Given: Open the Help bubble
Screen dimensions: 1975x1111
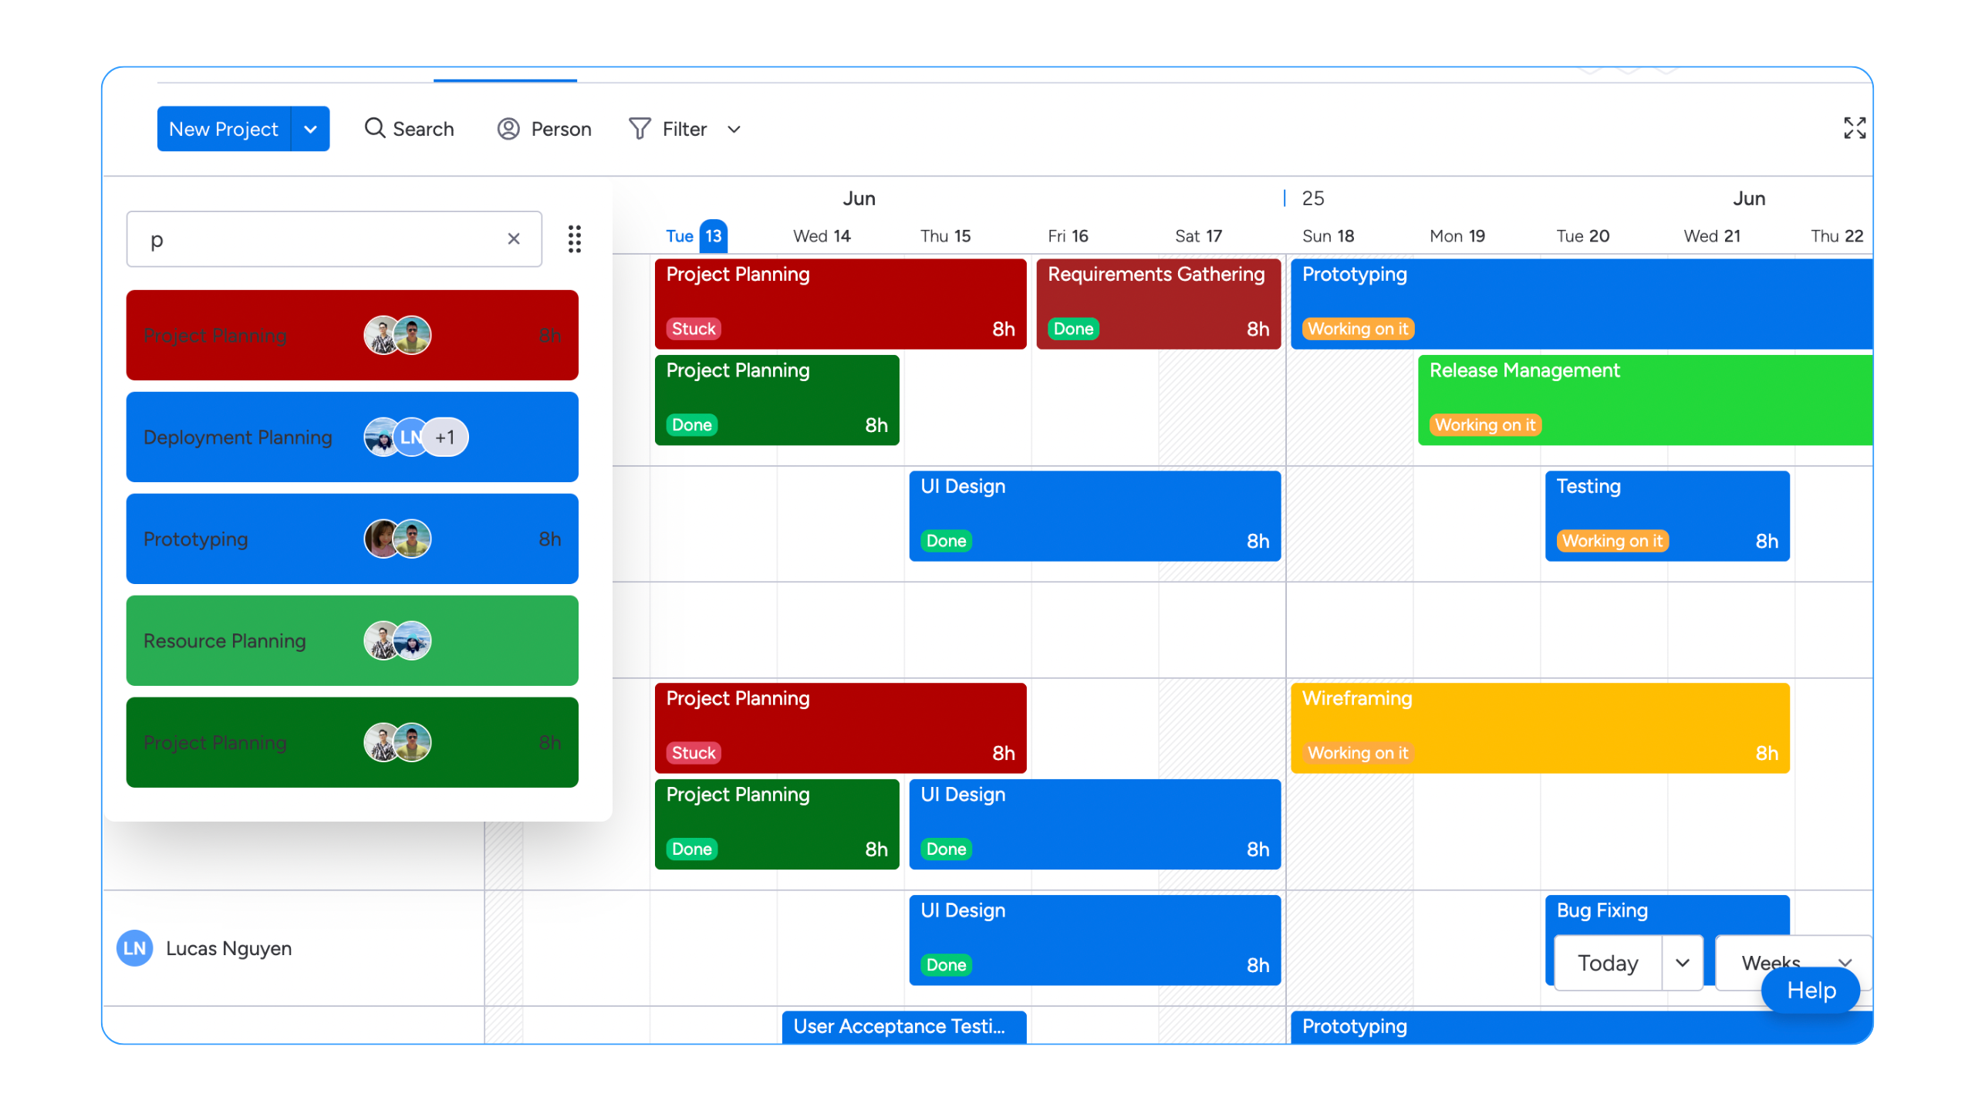Looking at the screenshot, I should point(1811,991).
